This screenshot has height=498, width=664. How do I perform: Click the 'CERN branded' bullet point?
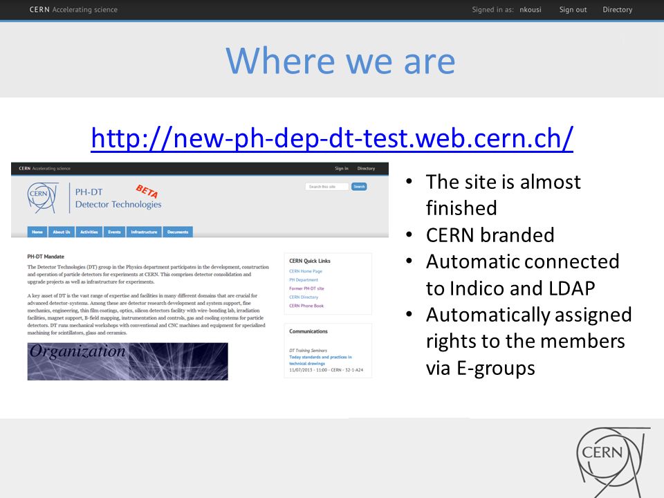tap(490, 235)
